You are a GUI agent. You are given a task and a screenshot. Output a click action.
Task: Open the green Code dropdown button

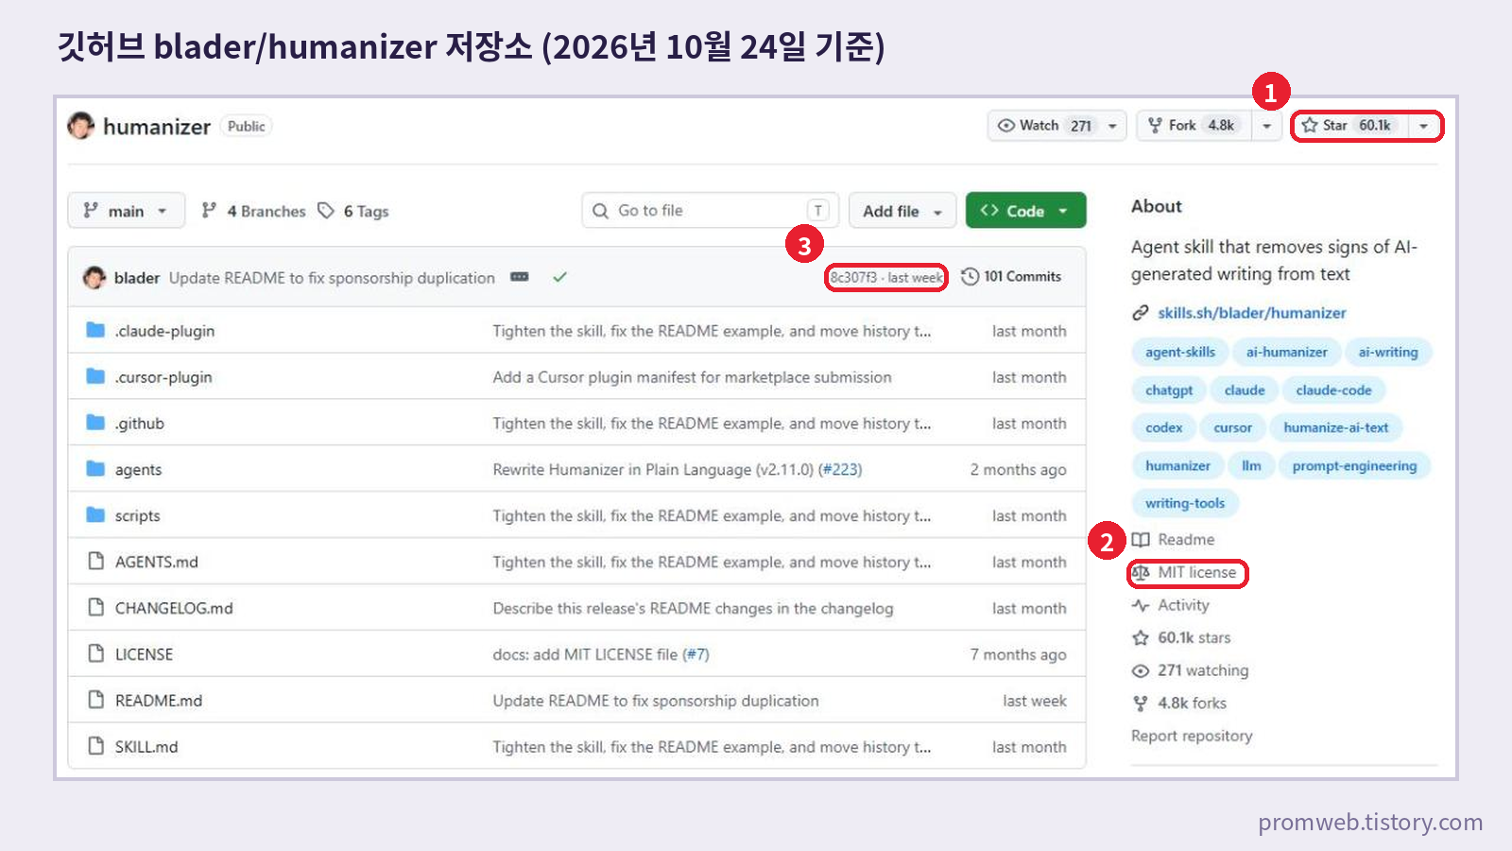(x=1025, y=211)
